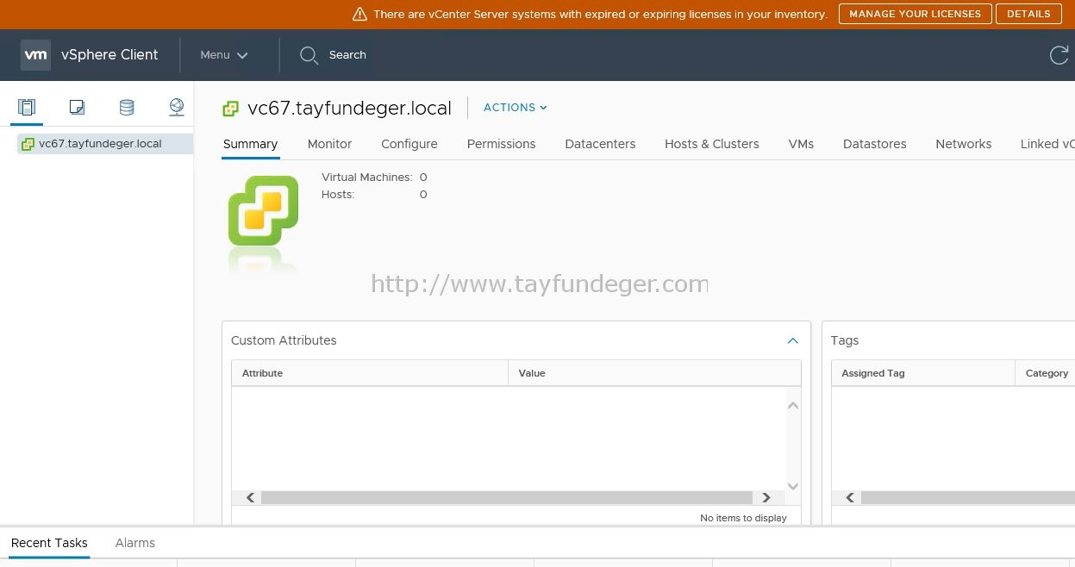
Task: Click the license expiry warning message
Action: pyautogui.click(x=600, y=15)
